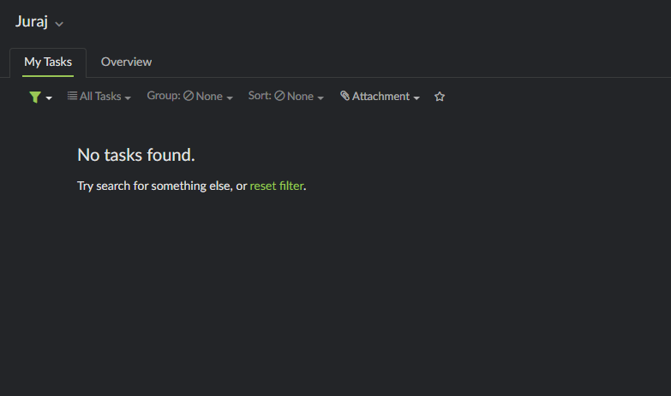The image size is (671, 396).
Task: Open the All Tasks dropdown arrow
Action: 128,98
